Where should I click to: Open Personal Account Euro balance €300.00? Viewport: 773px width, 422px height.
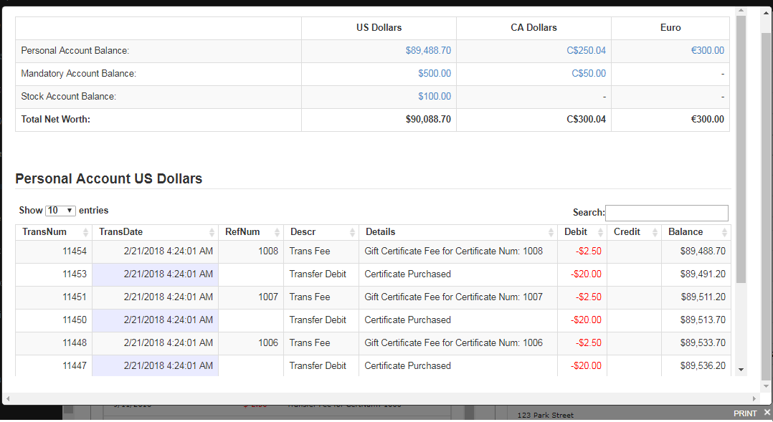coord(708,51)
